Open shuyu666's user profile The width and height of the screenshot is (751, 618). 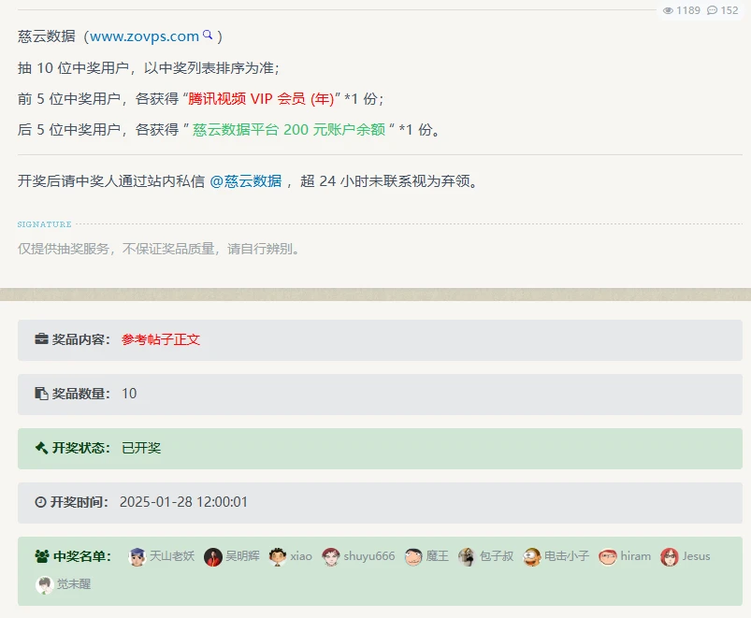[x=368, y=556]
